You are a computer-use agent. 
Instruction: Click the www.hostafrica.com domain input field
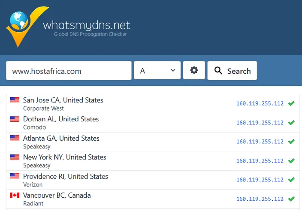pyautogui.click(x=69, y=70)
